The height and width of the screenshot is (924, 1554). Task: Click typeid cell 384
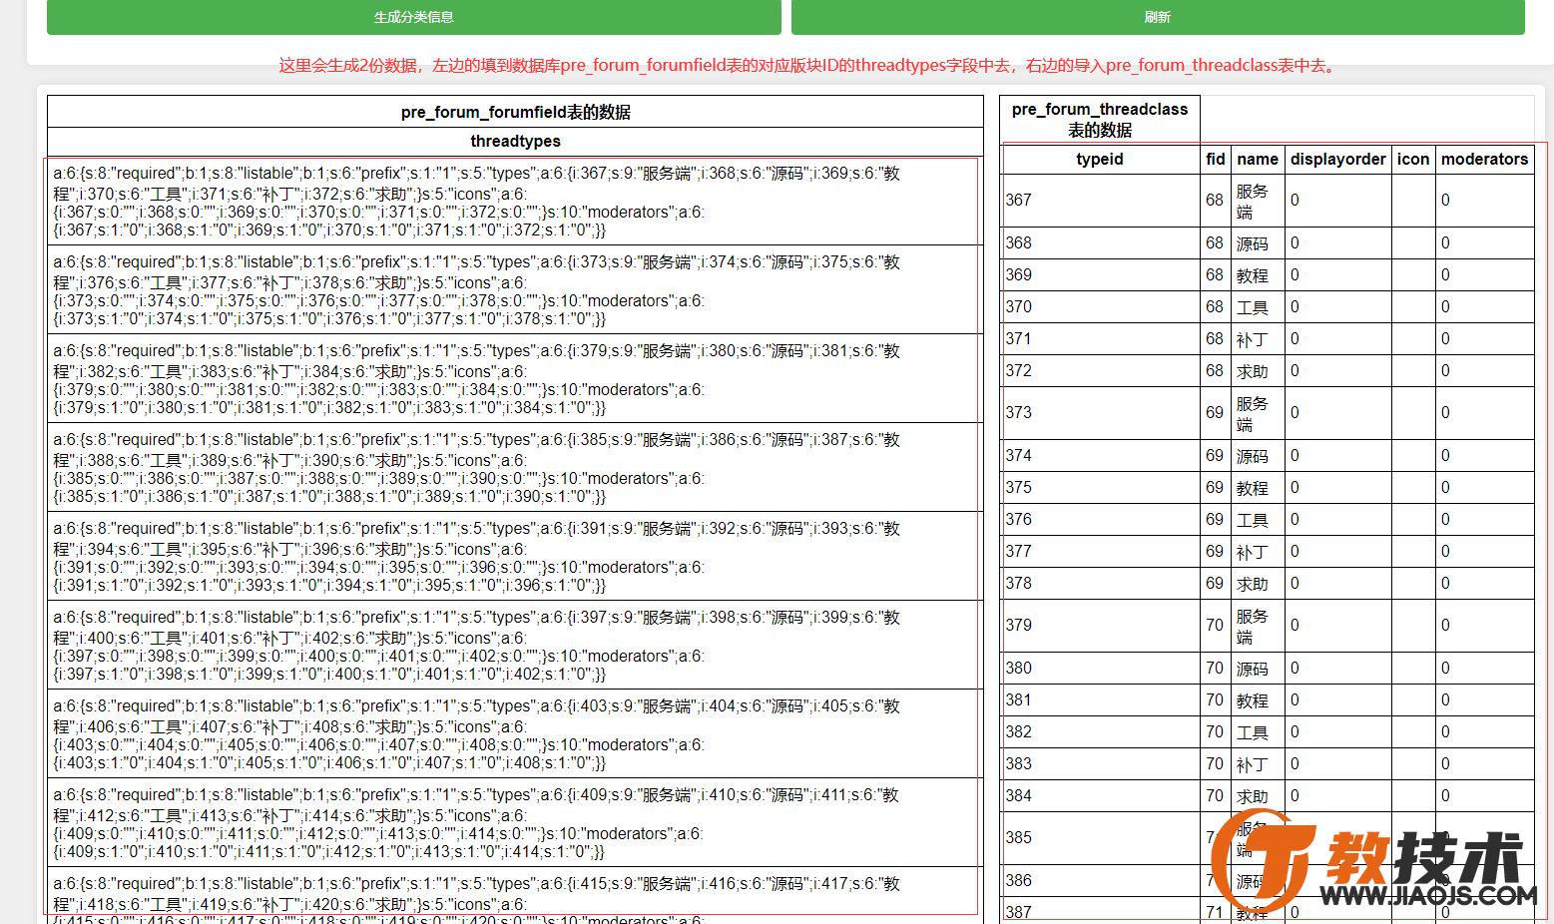click(x=1100, y=795)
